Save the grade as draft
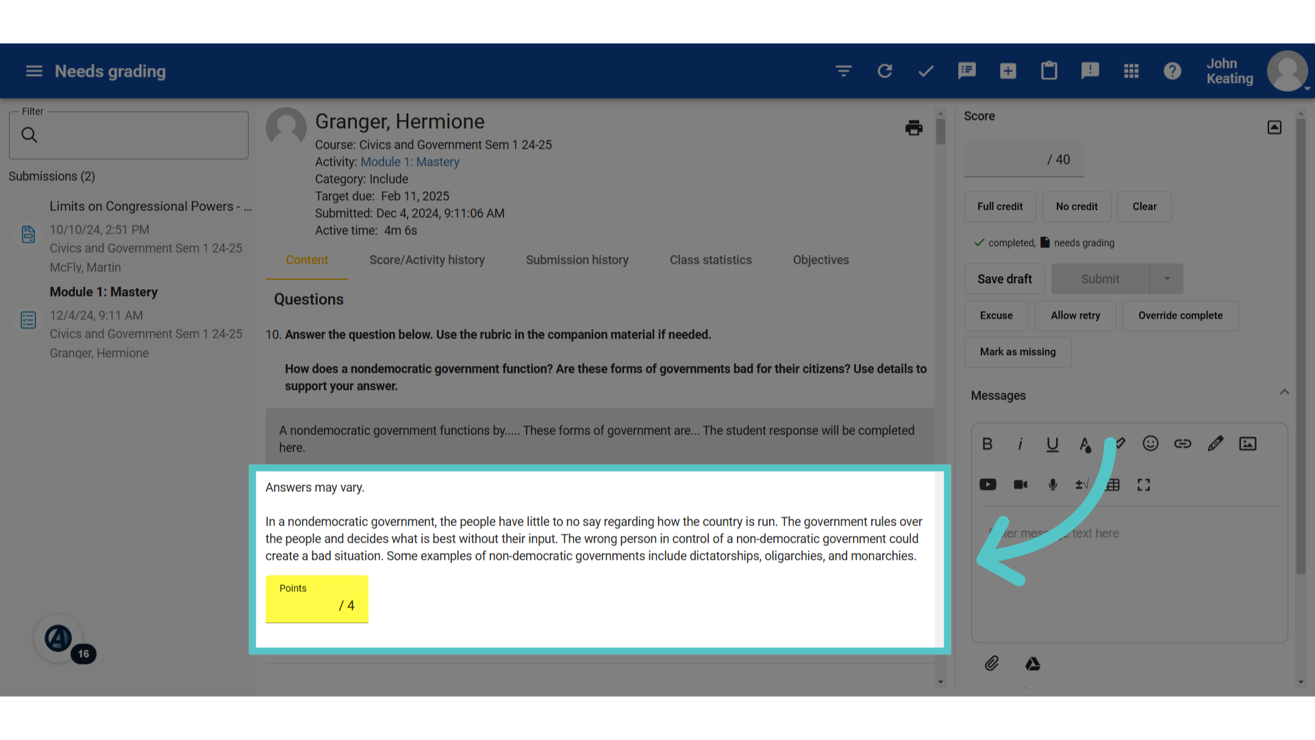Screen dimensions: 1315x740 click(1005, 279)
